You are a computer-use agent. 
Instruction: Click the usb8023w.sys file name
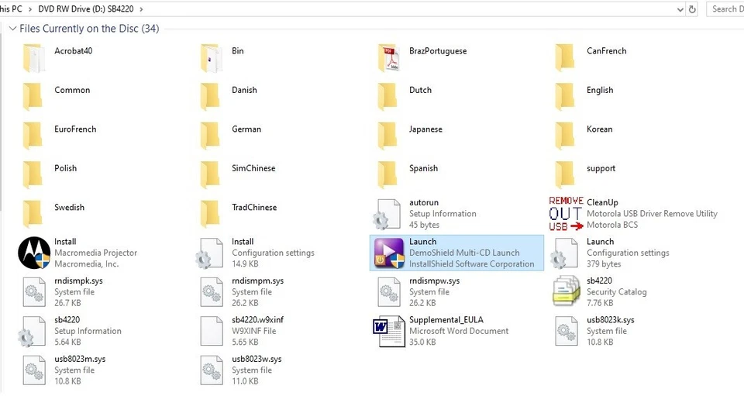click(x=257, y=359)
